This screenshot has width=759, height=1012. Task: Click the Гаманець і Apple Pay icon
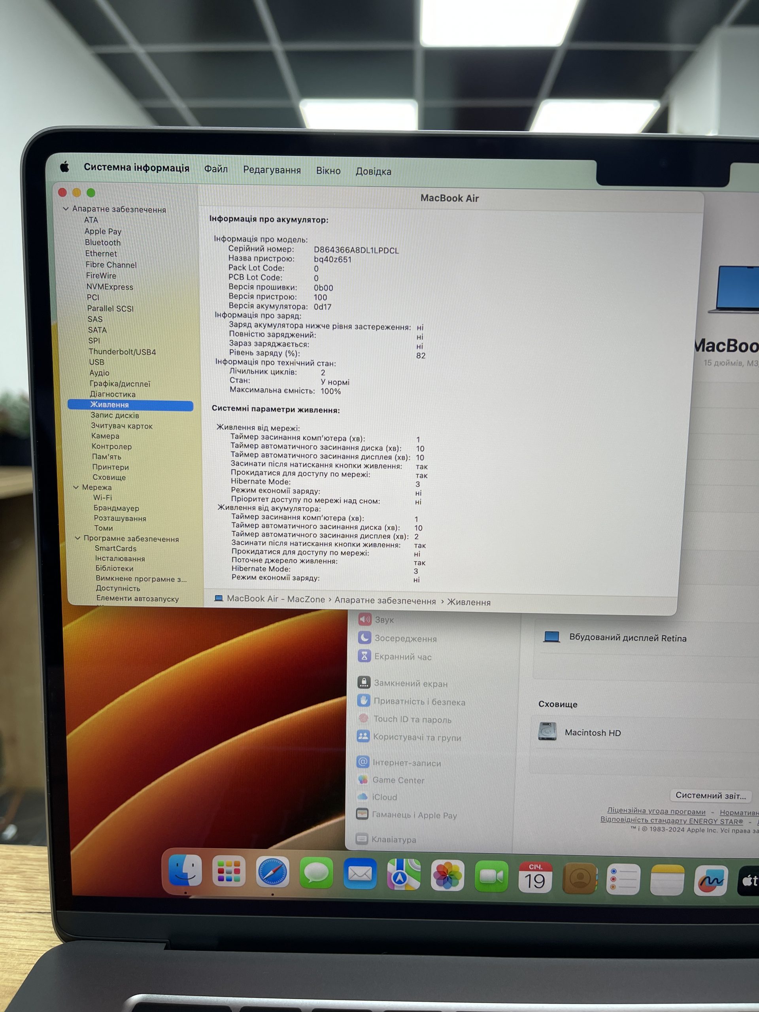tap(363, 814)
